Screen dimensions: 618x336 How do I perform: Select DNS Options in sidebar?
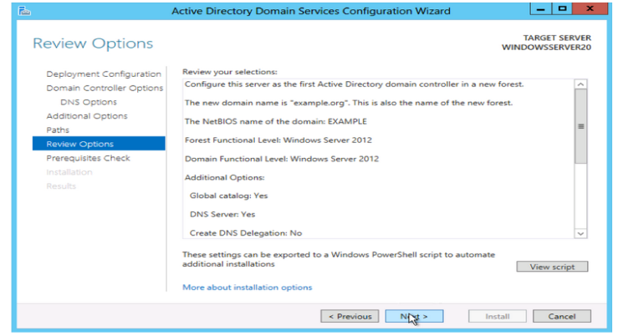(x=89, y=102)
